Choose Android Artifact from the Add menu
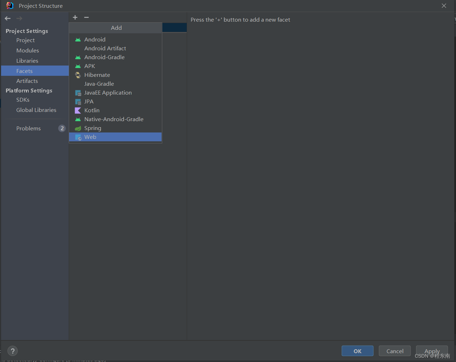The image size is (456, 362). (x=116, y=49)
